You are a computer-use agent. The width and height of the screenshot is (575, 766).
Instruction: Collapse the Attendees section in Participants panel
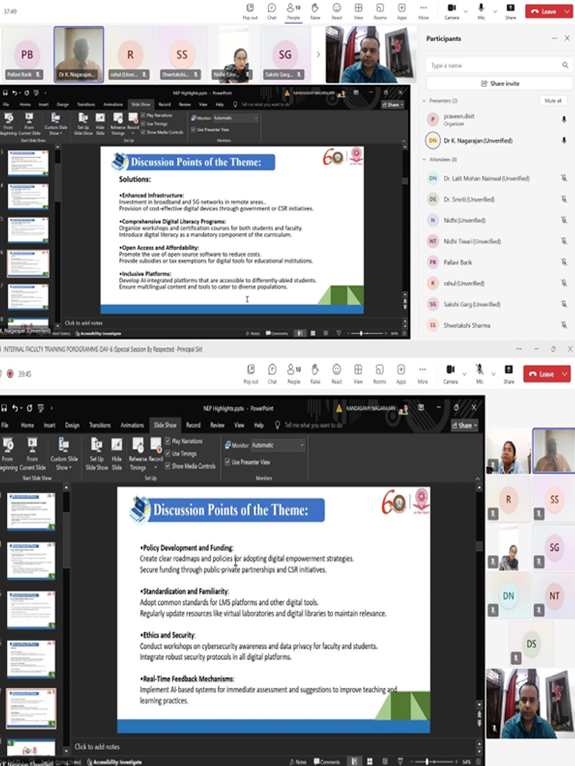(424, 160)
